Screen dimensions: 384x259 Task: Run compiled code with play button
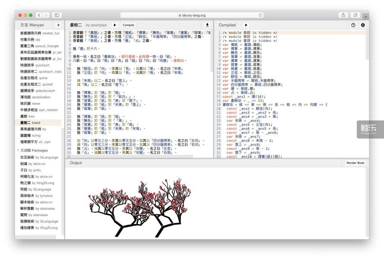pyautogui.click(x=246, y=25)
